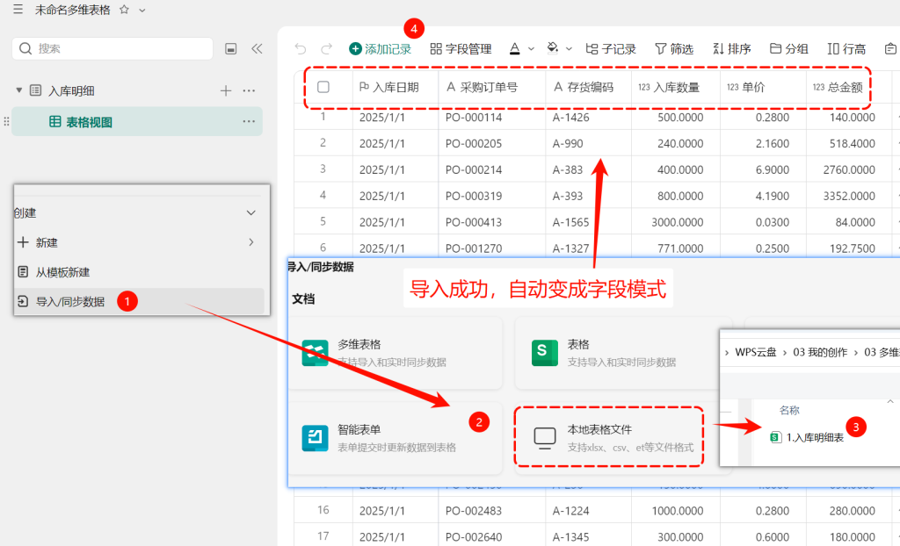900x546 pixels.
Task: Click 存货编码 column header
Action: pyautogui.click(x=588, y=87)
